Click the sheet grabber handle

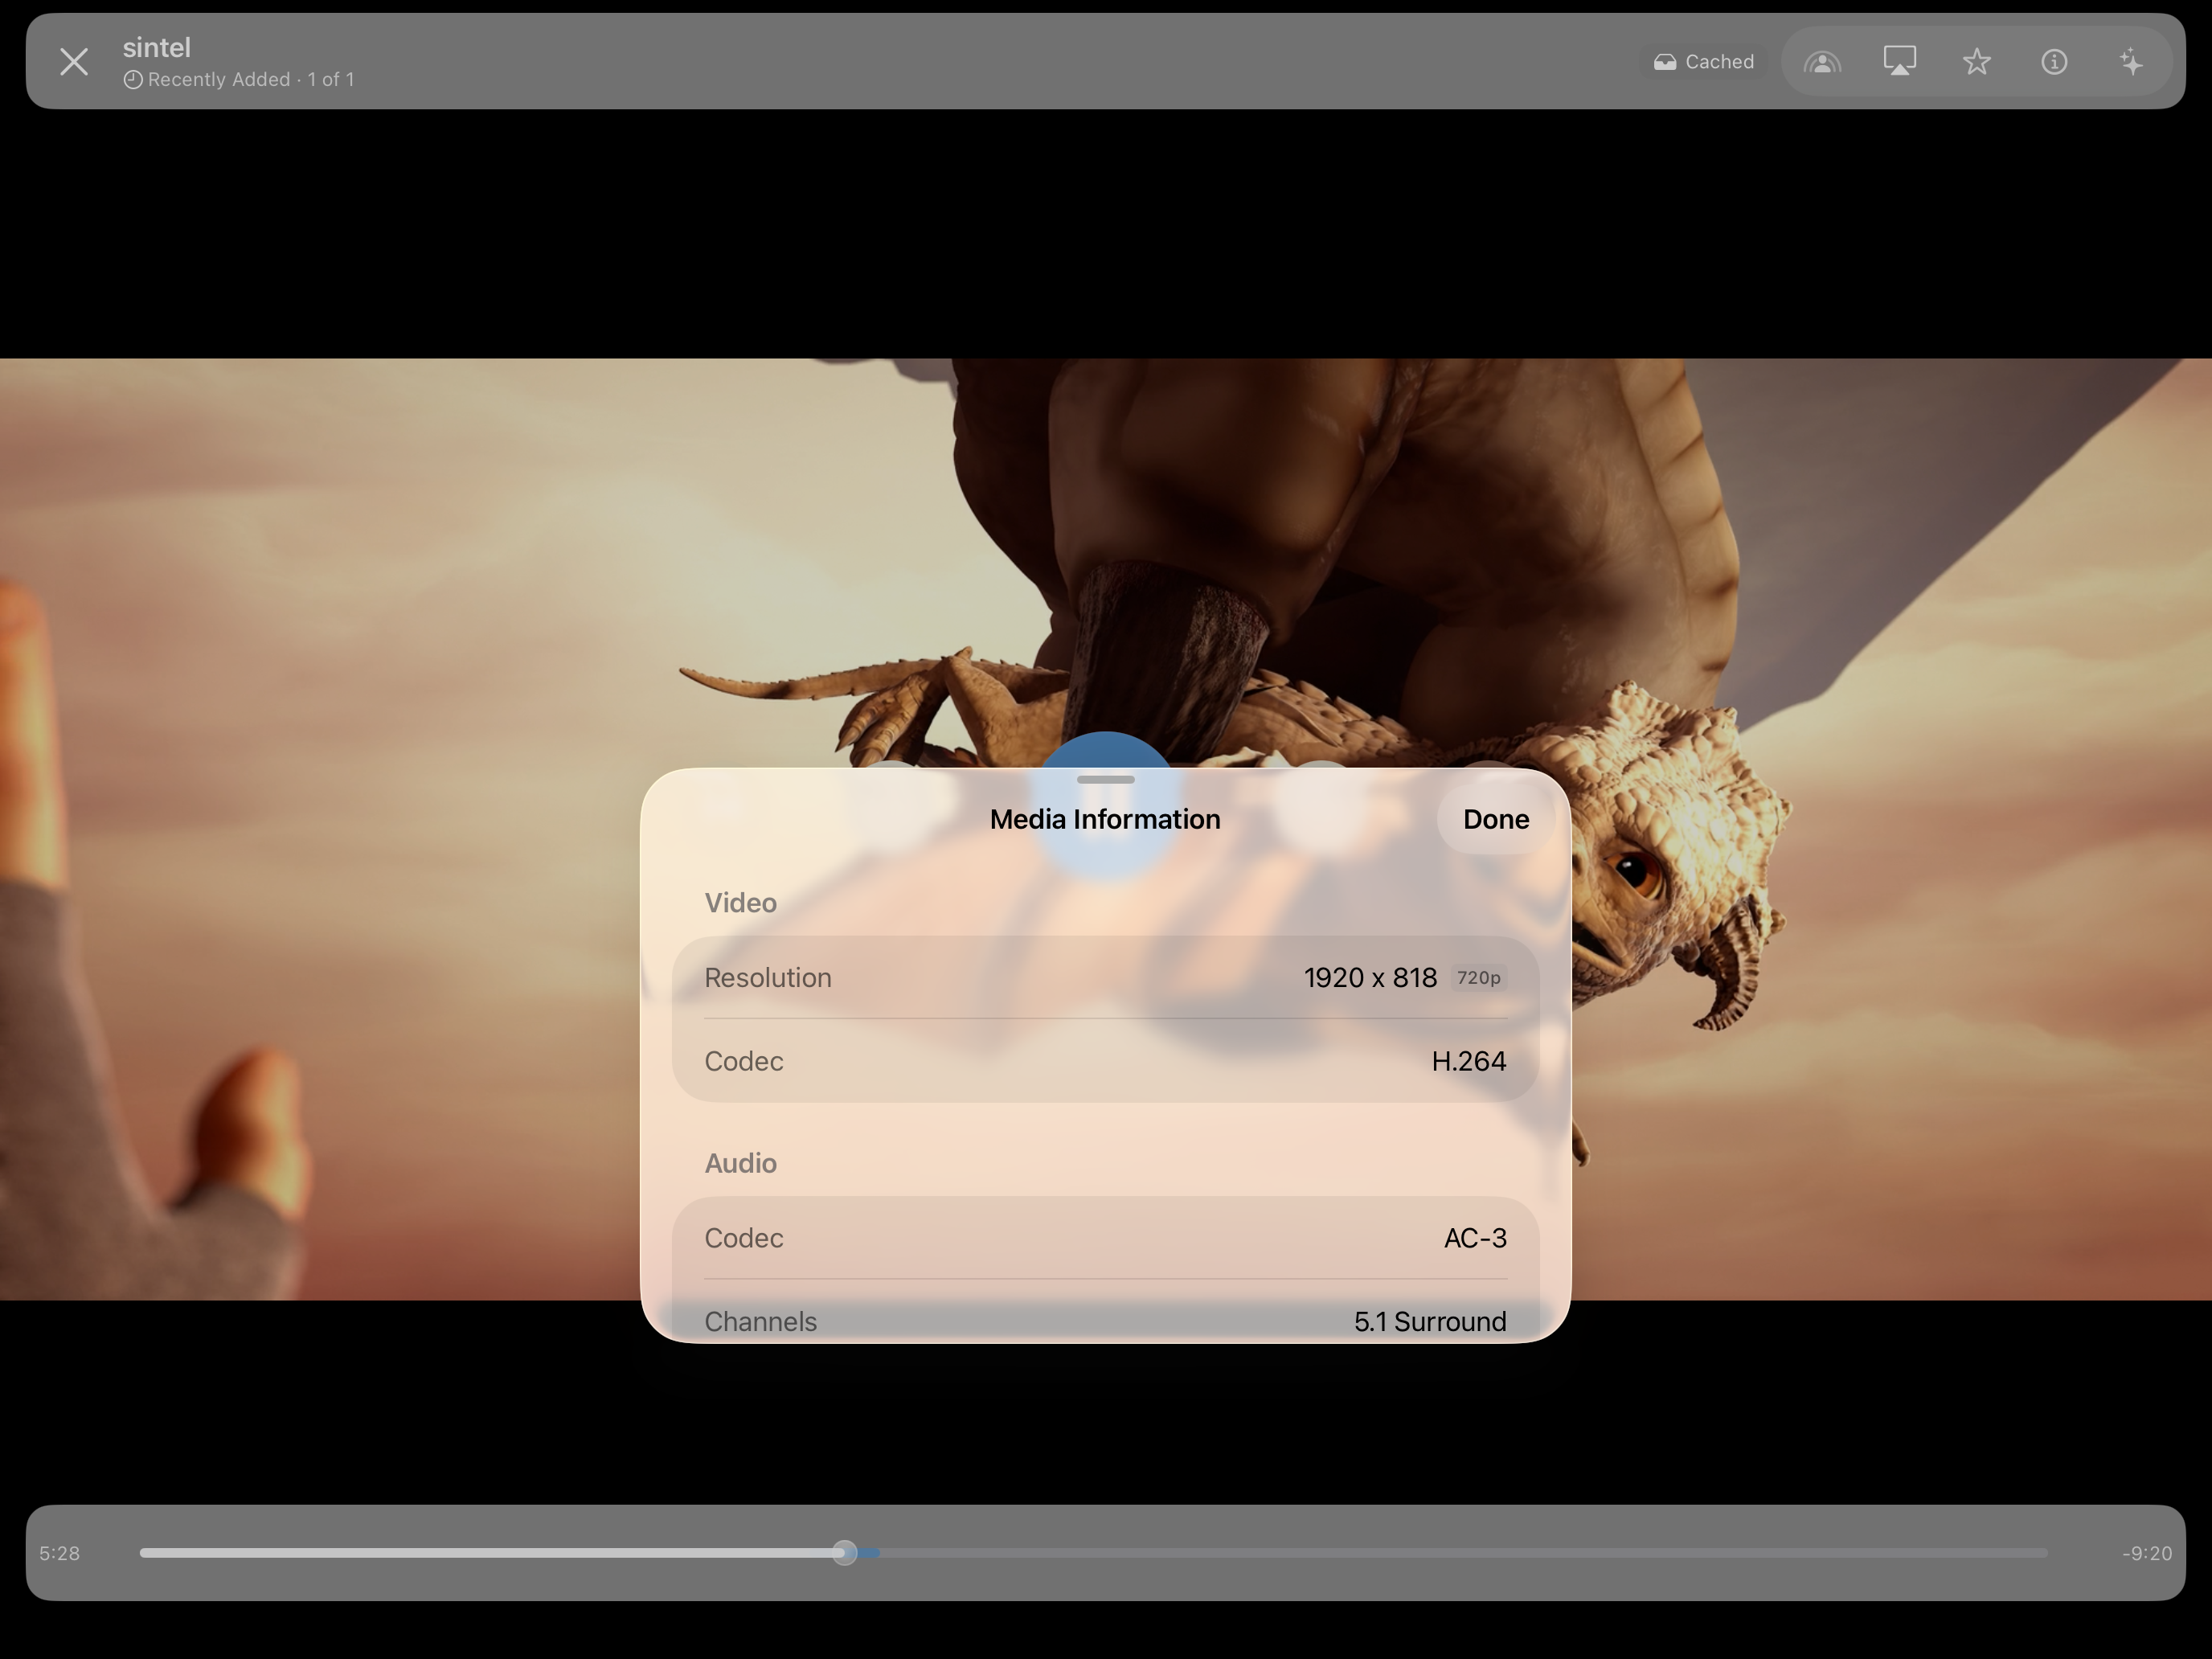[x=1106, y=779]
